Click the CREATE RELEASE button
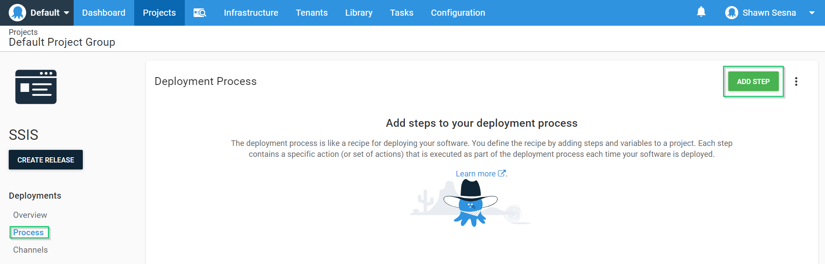 46,160
